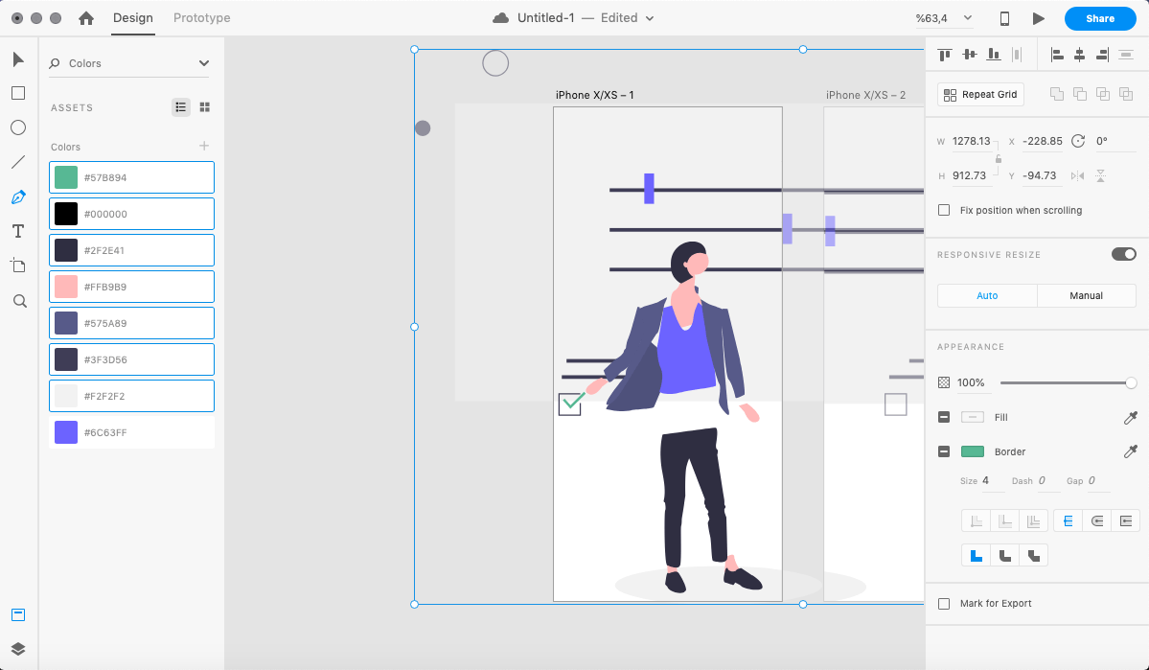Image resolution: width=1149 pixels, height=670 pixels.
Task: Enable Fix position when scrolling
Action: pyautogui.click(x=944, y=210)
